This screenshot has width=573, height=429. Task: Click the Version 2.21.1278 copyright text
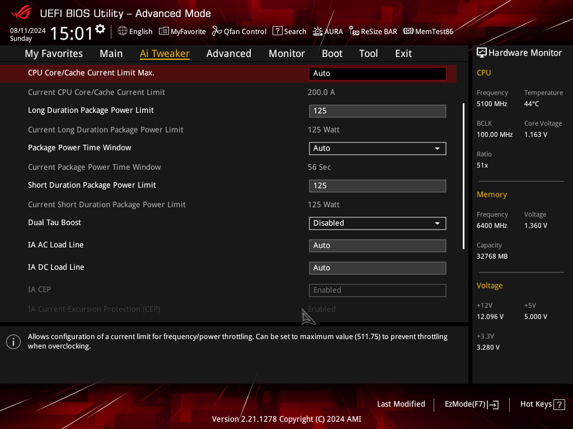[286, 419]
